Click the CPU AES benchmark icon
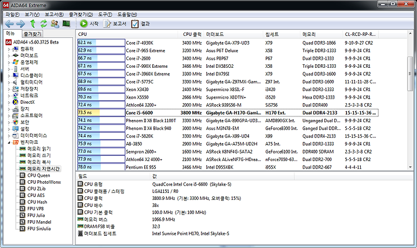 pos(23,195)
